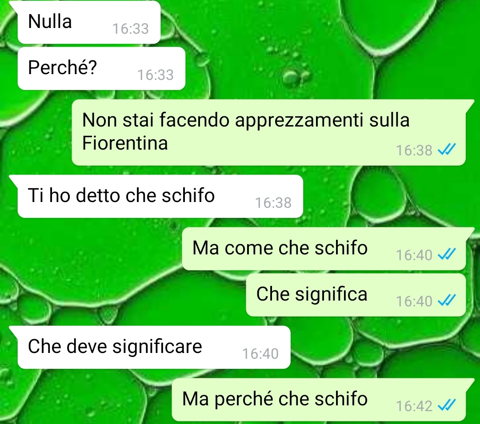480x424 pixels.
Task: Select the 'Non stai facendo apprezzamenti sulla Fiorentina' message
Action: pyautogui.click(x=268, y=132)
